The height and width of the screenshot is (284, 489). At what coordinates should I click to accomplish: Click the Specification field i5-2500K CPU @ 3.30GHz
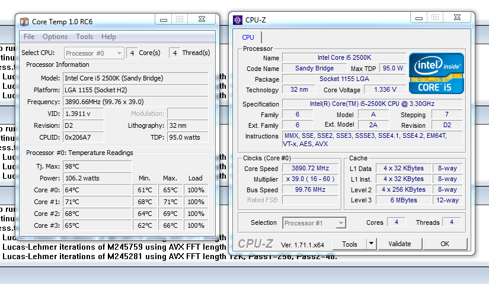[x=372, y=104]
